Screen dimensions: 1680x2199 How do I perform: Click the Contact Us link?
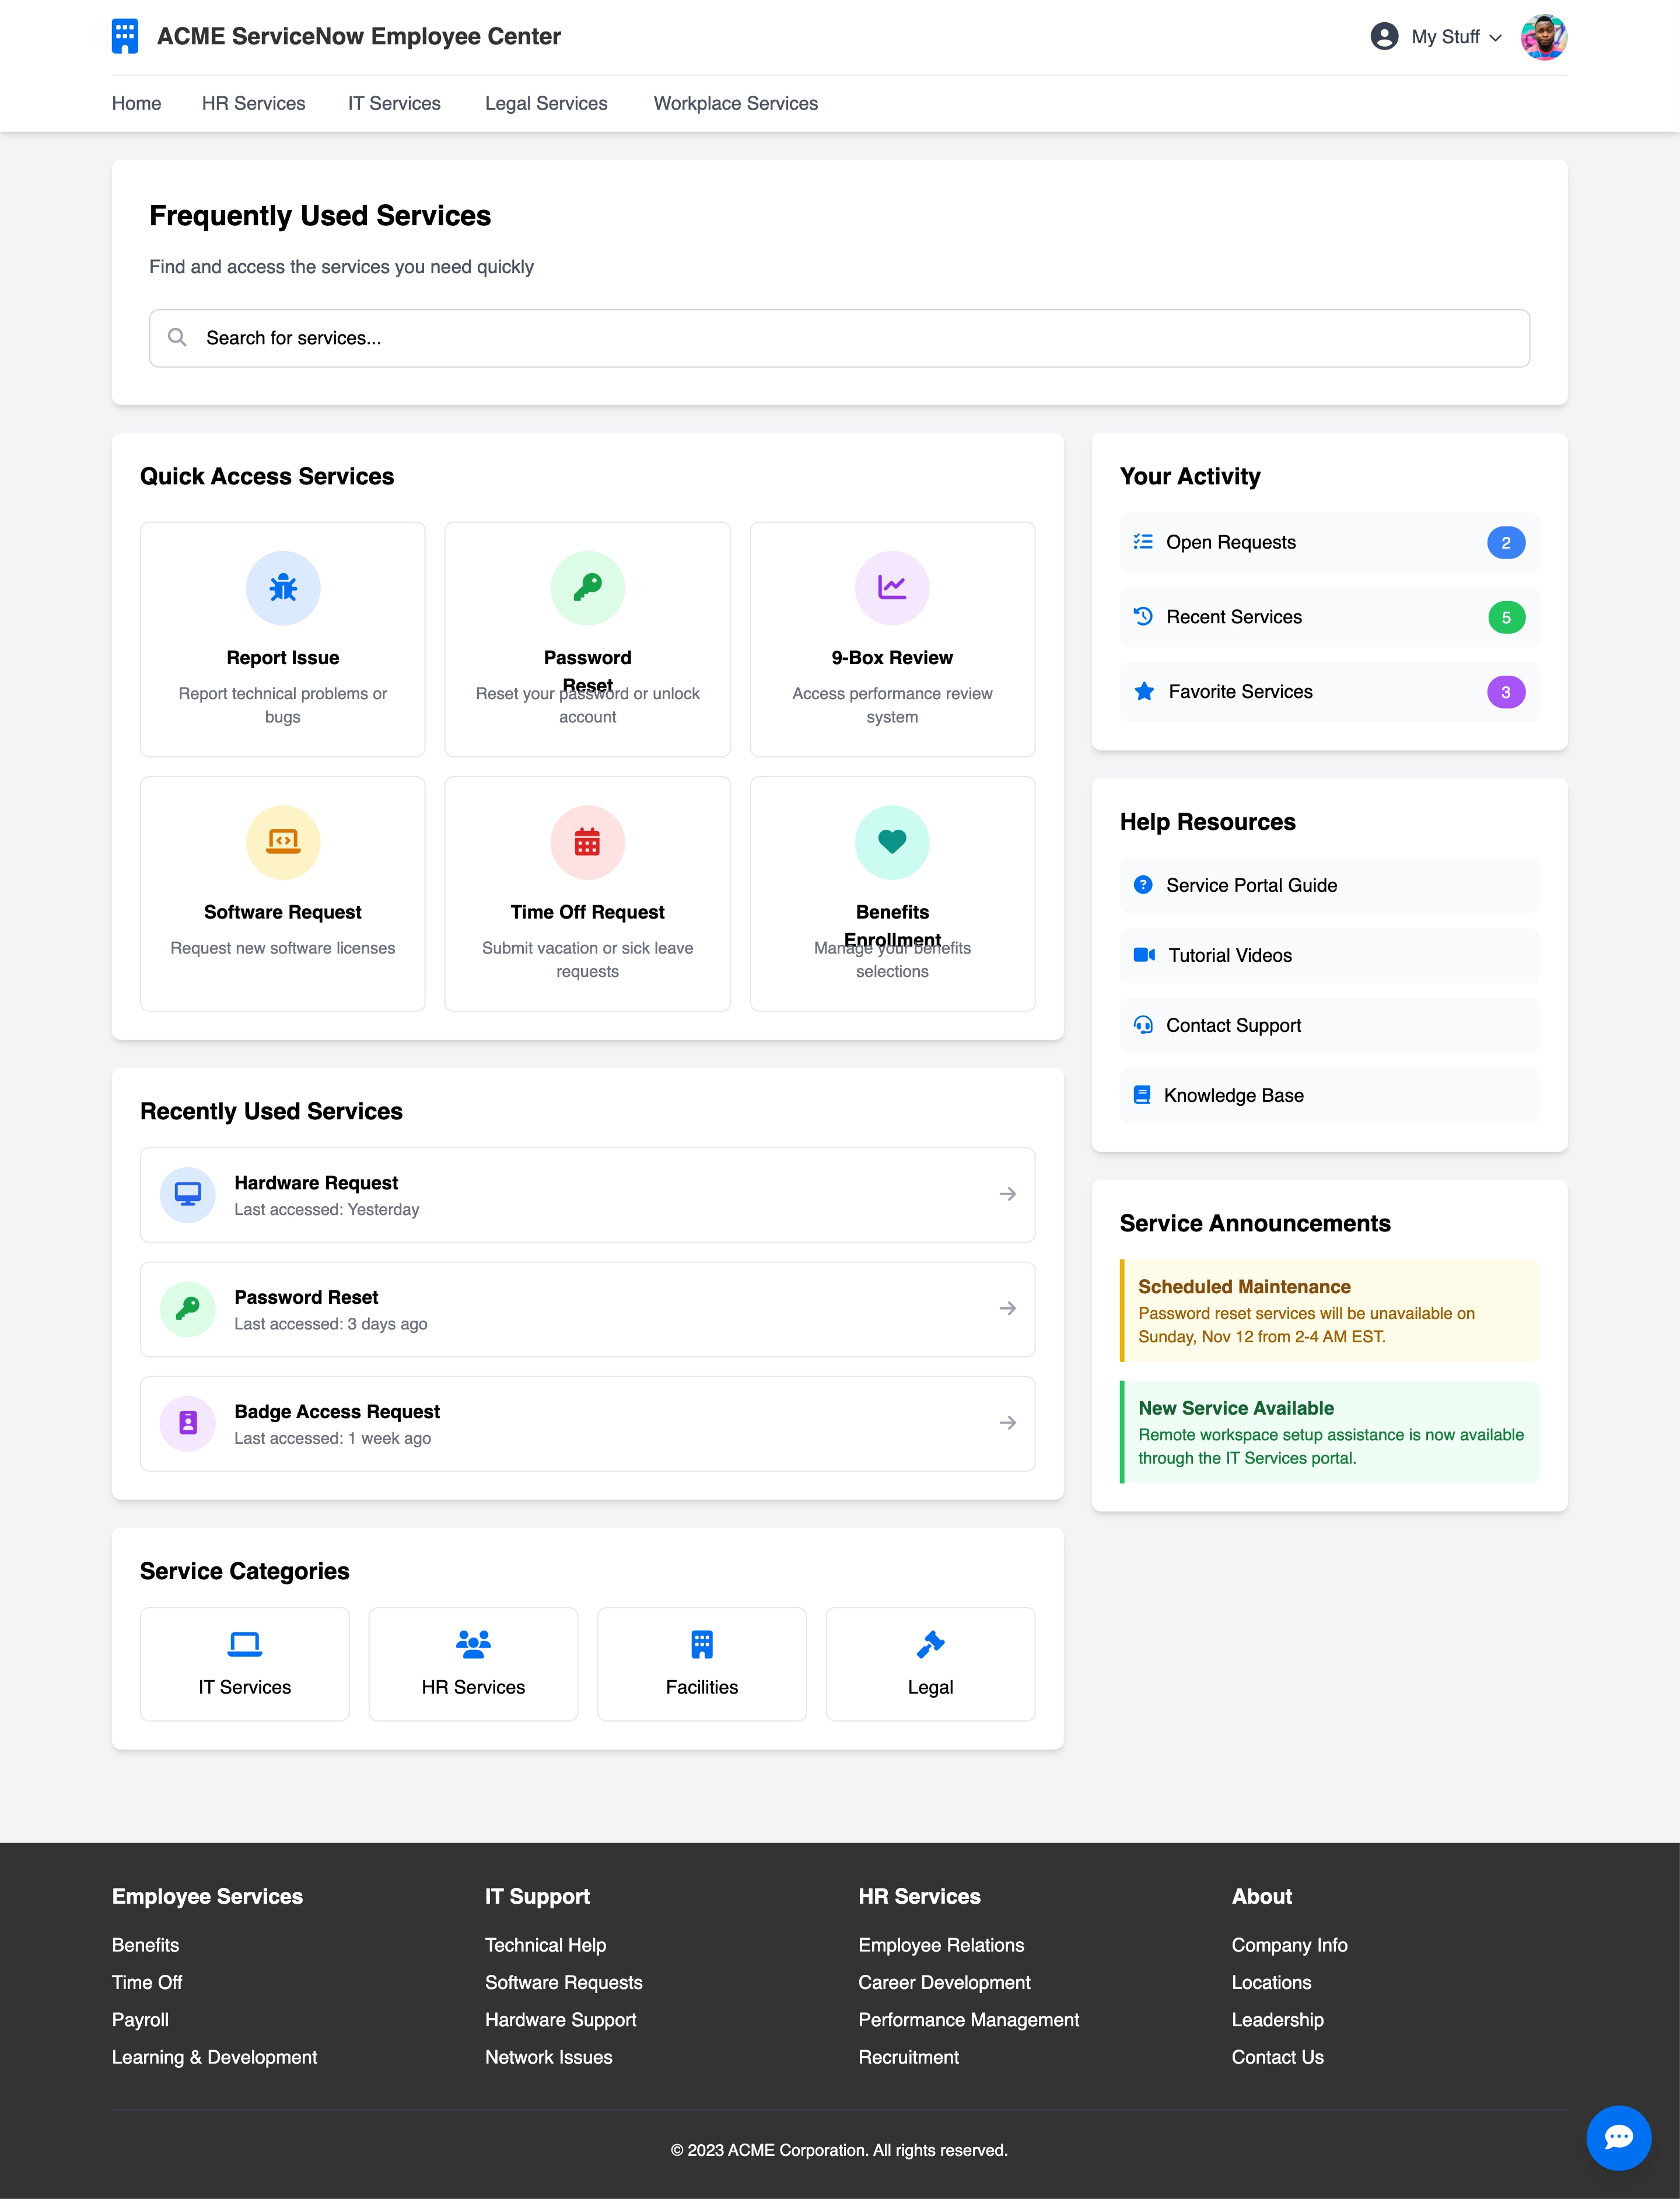click(x=1278, y=2057)
